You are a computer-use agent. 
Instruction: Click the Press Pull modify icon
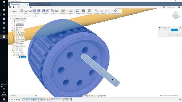point(44,11)
